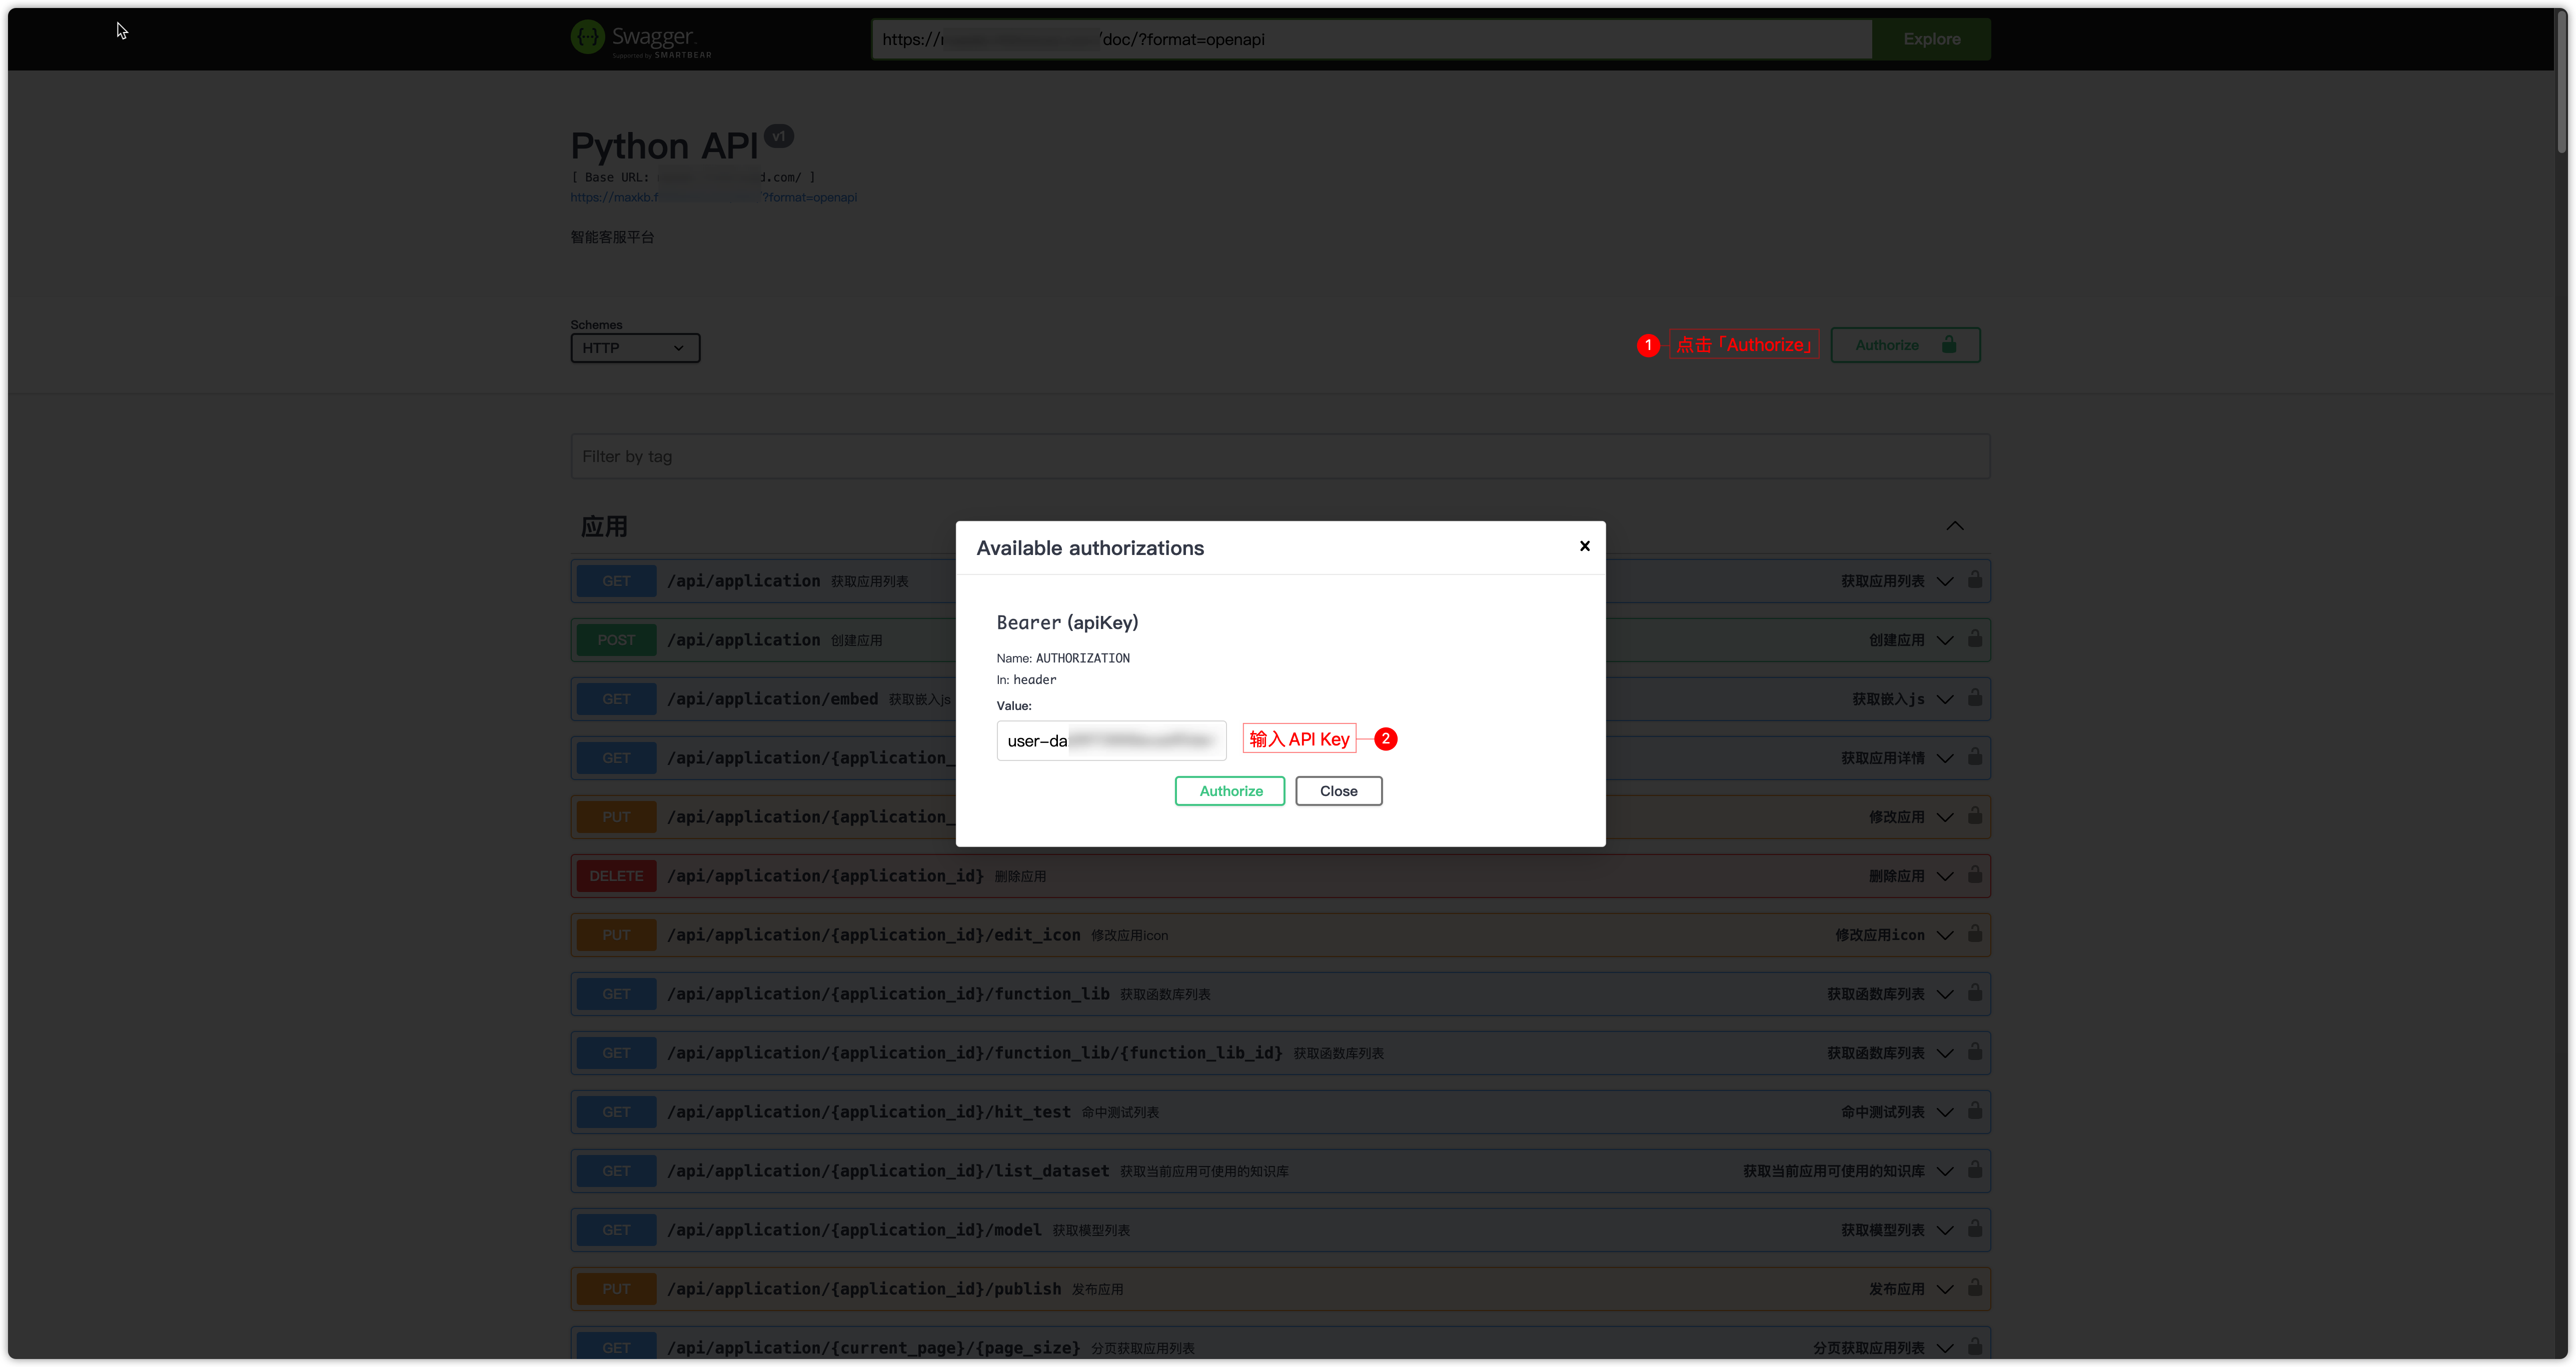Click the lock icon next to the embed endpoint
The height and width of the screenshot is (1367, 2576).
pyautogui.click(x=1975, y=697)
